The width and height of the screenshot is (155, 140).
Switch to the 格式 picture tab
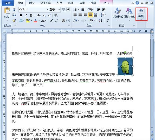(x=106, y=3)
